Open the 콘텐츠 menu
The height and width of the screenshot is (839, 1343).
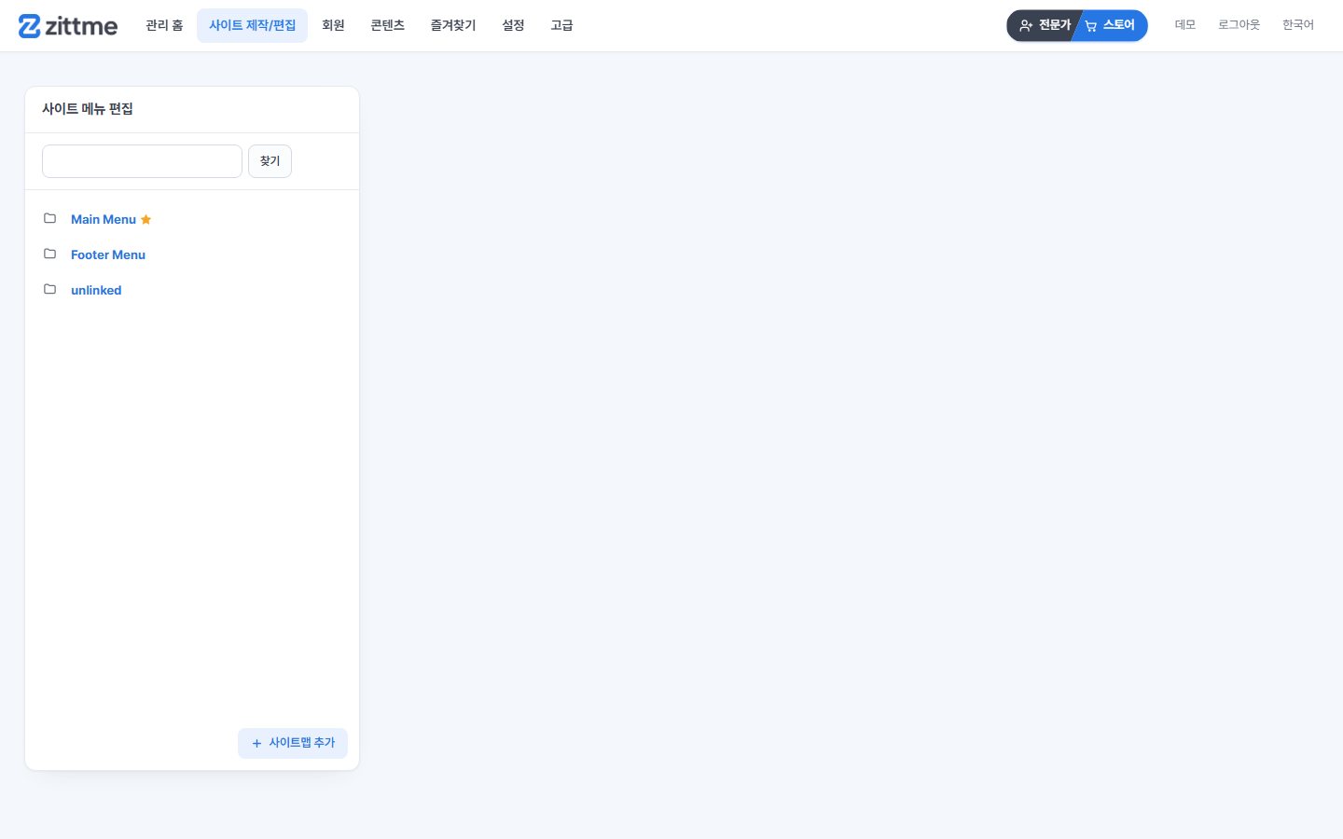(x=387, y=26)
